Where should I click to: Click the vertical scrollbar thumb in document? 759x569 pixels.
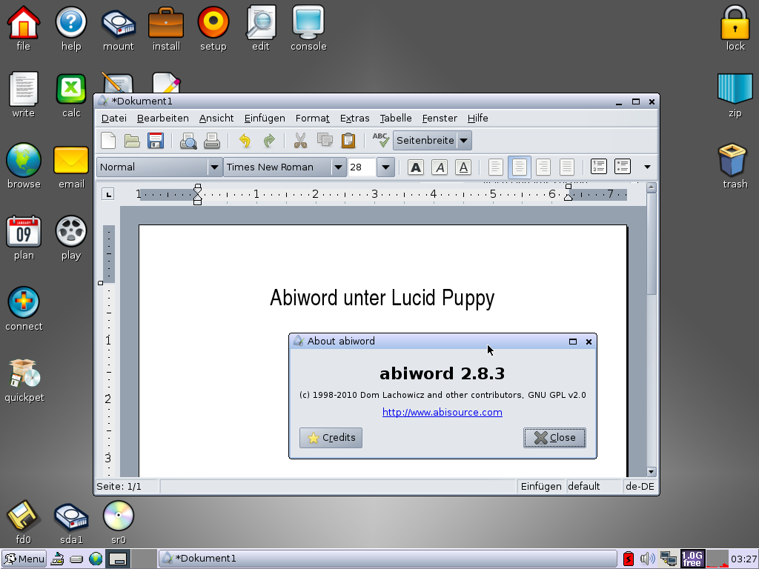651,244
